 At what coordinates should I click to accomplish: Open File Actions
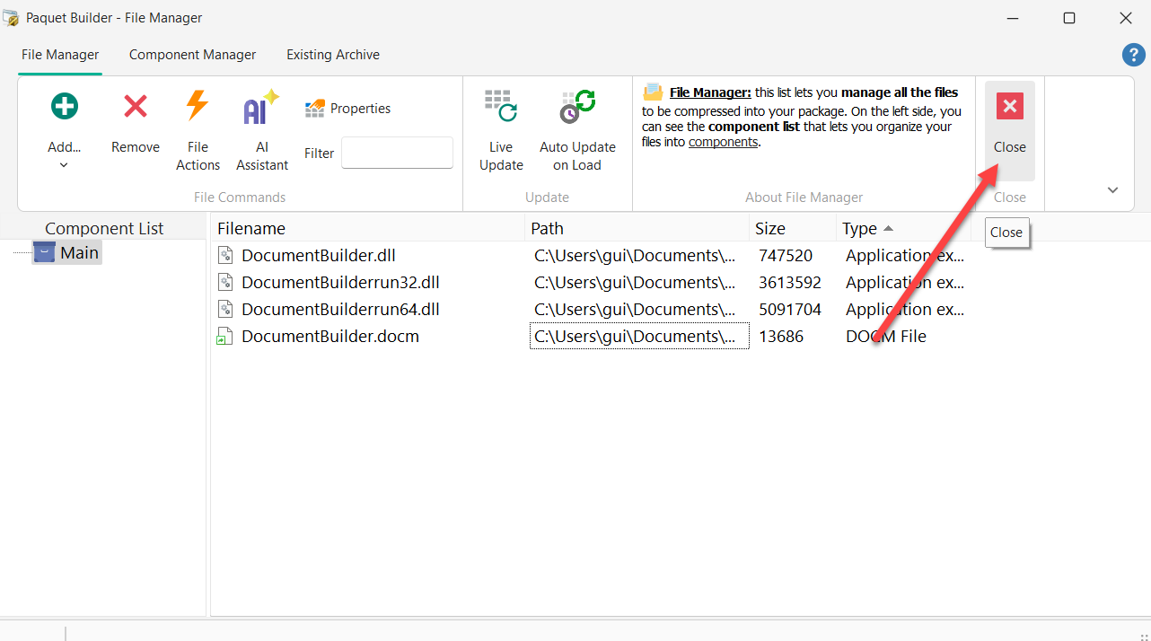pos(198,130)
